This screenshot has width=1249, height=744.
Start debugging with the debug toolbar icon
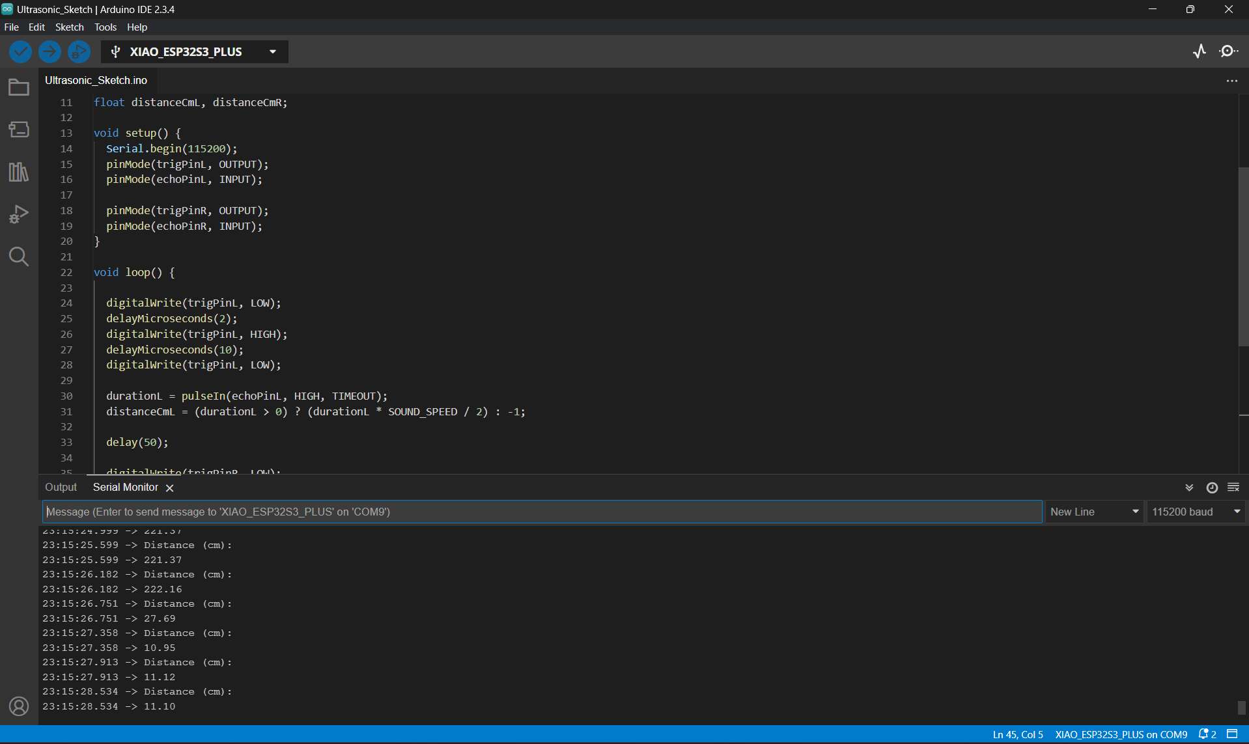coord(79,51)
